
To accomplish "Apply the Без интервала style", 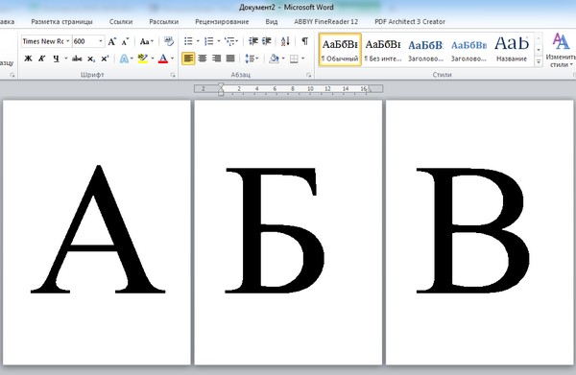I will pyautogui.click(x=383, y=50).
